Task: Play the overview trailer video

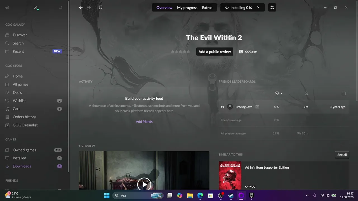Action: (144, 184)
